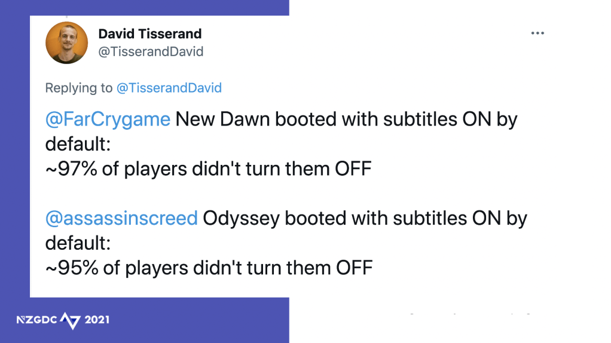This screenshot has height=343, width=611.
Task: Select the ~95% of players line
Action: 209,268
